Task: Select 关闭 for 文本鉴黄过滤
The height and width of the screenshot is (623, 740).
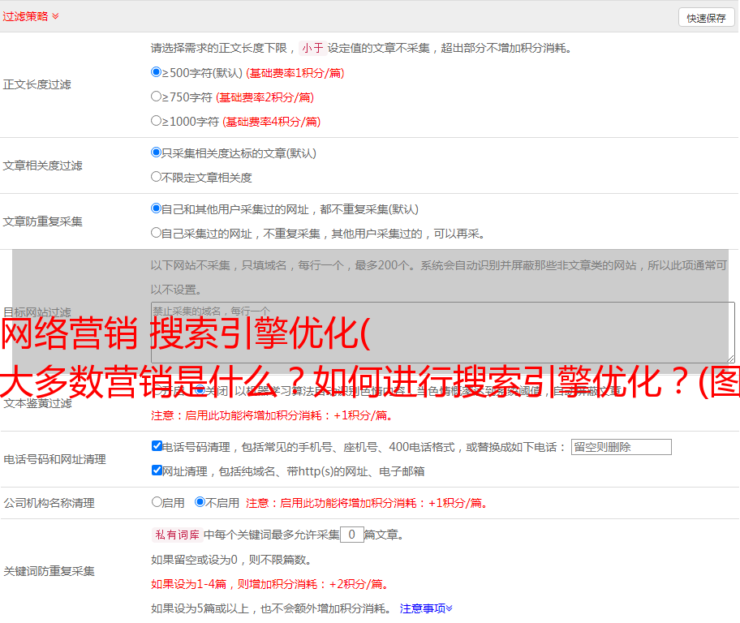Action: [200, 390]
